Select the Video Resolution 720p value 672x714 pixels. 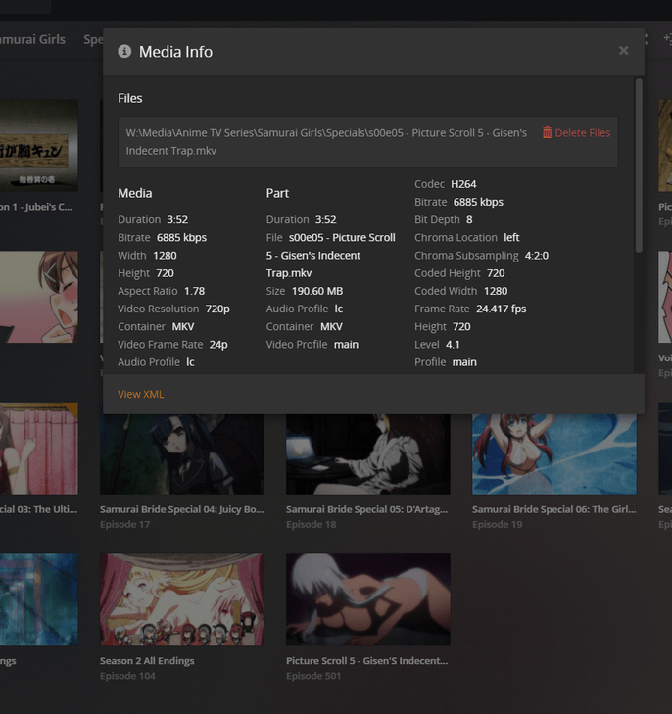pyautogui.click(x=217, y=309)
